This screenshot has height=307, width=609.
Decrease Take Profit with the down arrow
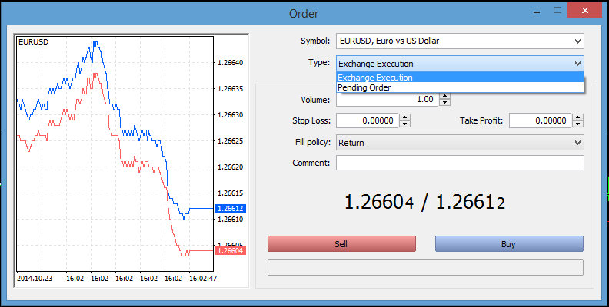click(x=578, y=124)
